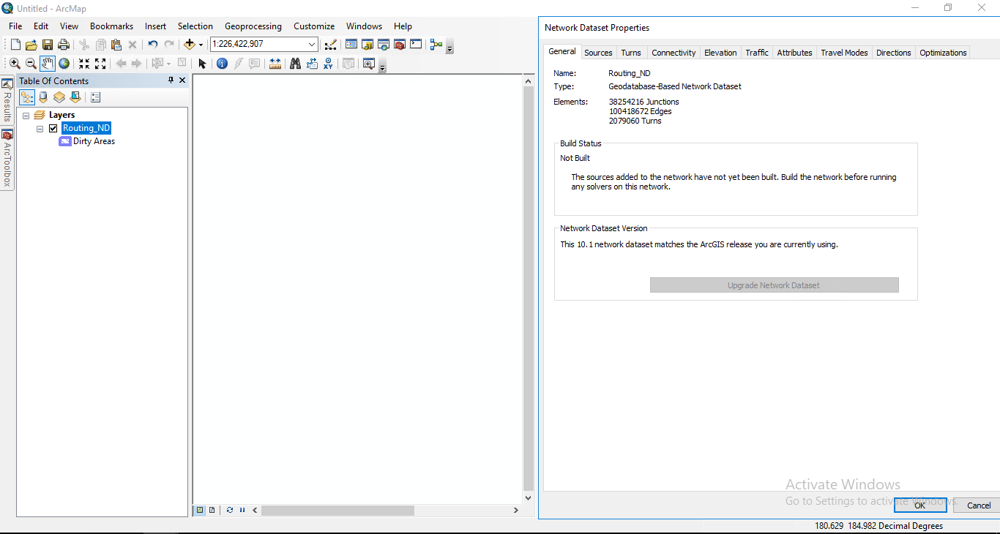Print the map using printer icon
The image size is (1000, 534).
pos(64,45)
